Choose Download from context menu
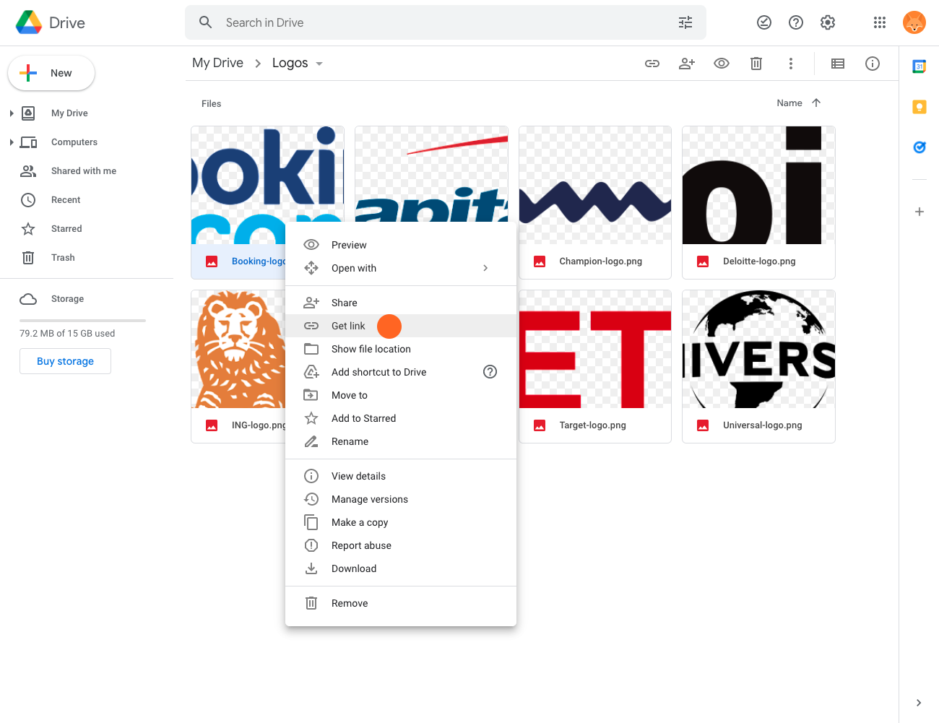This screenshot has width=939, height=723. click(x=401, y=568)
